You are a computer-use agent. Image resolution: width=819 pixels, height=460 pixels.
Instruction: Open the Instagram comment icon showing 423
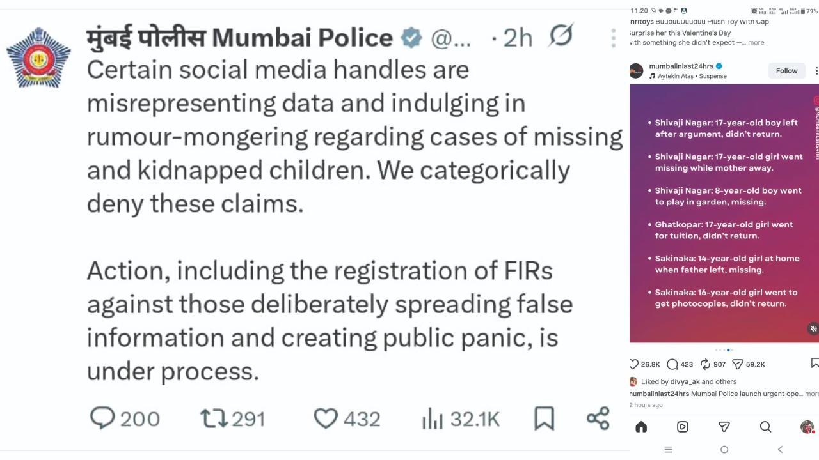pos(673,364)
